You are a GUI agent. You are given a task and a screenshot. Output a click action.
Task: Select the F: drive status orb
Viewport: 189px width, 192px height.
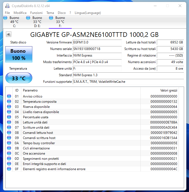tap(51, 18)
